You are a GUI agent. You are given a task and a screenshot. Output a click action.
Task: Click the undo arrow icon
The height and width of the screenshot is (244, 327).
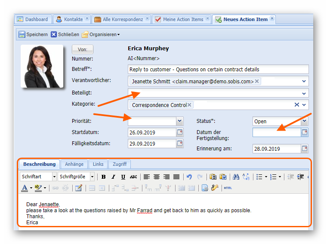pos(189,177)
